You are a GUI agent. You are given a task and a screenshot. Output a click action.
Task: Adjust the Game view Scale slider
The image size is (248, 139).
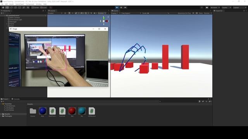[157, 13]
